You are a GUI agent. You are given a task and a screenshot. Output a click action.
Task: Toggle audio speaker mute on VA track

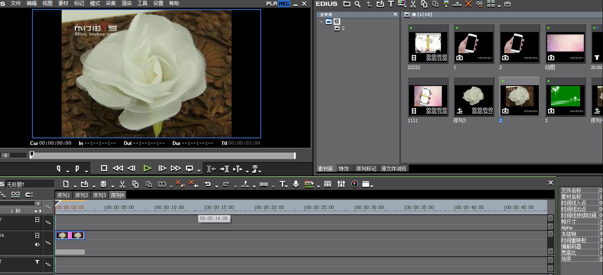(x=37, y=245)
